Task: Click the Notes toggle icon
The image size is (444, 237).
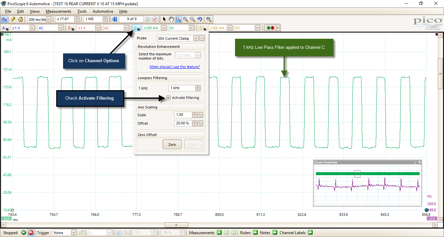Action: (x=275, y=232)
